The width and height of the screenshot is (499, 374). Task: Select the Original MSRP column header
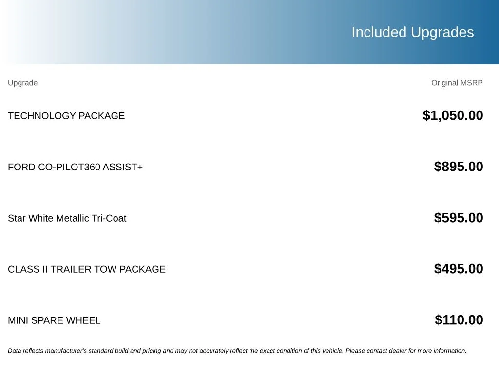click(x=457, y=83)
